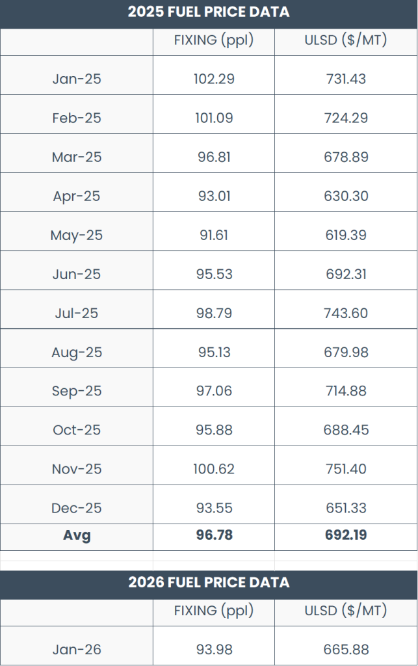Select the Sep-25 month cell
Viewport: 418px width, 666px height.
pos(77,392)
